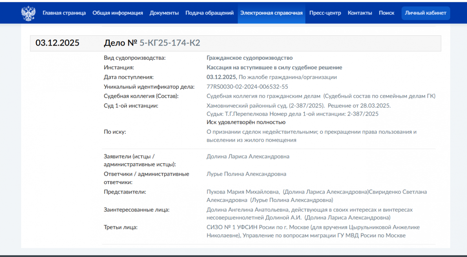
Task: Open Личный кабинет button
Action: click(425, 13)
